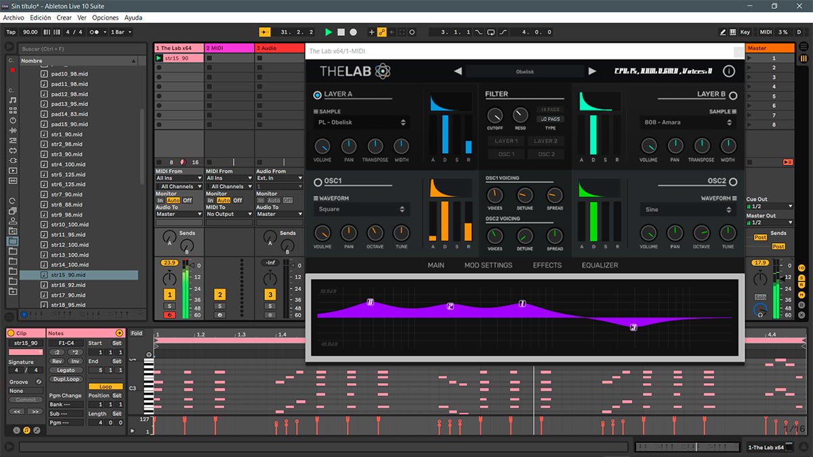813x457 pixels.
Task: Open the Add Folder browser entry
Action: (x=12, y=291)
